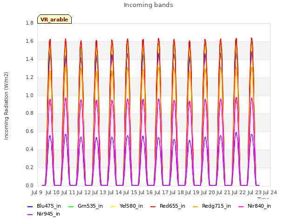Click the Nir945_in legend label
The image size is (298, 223).
[x=48, y=214]
